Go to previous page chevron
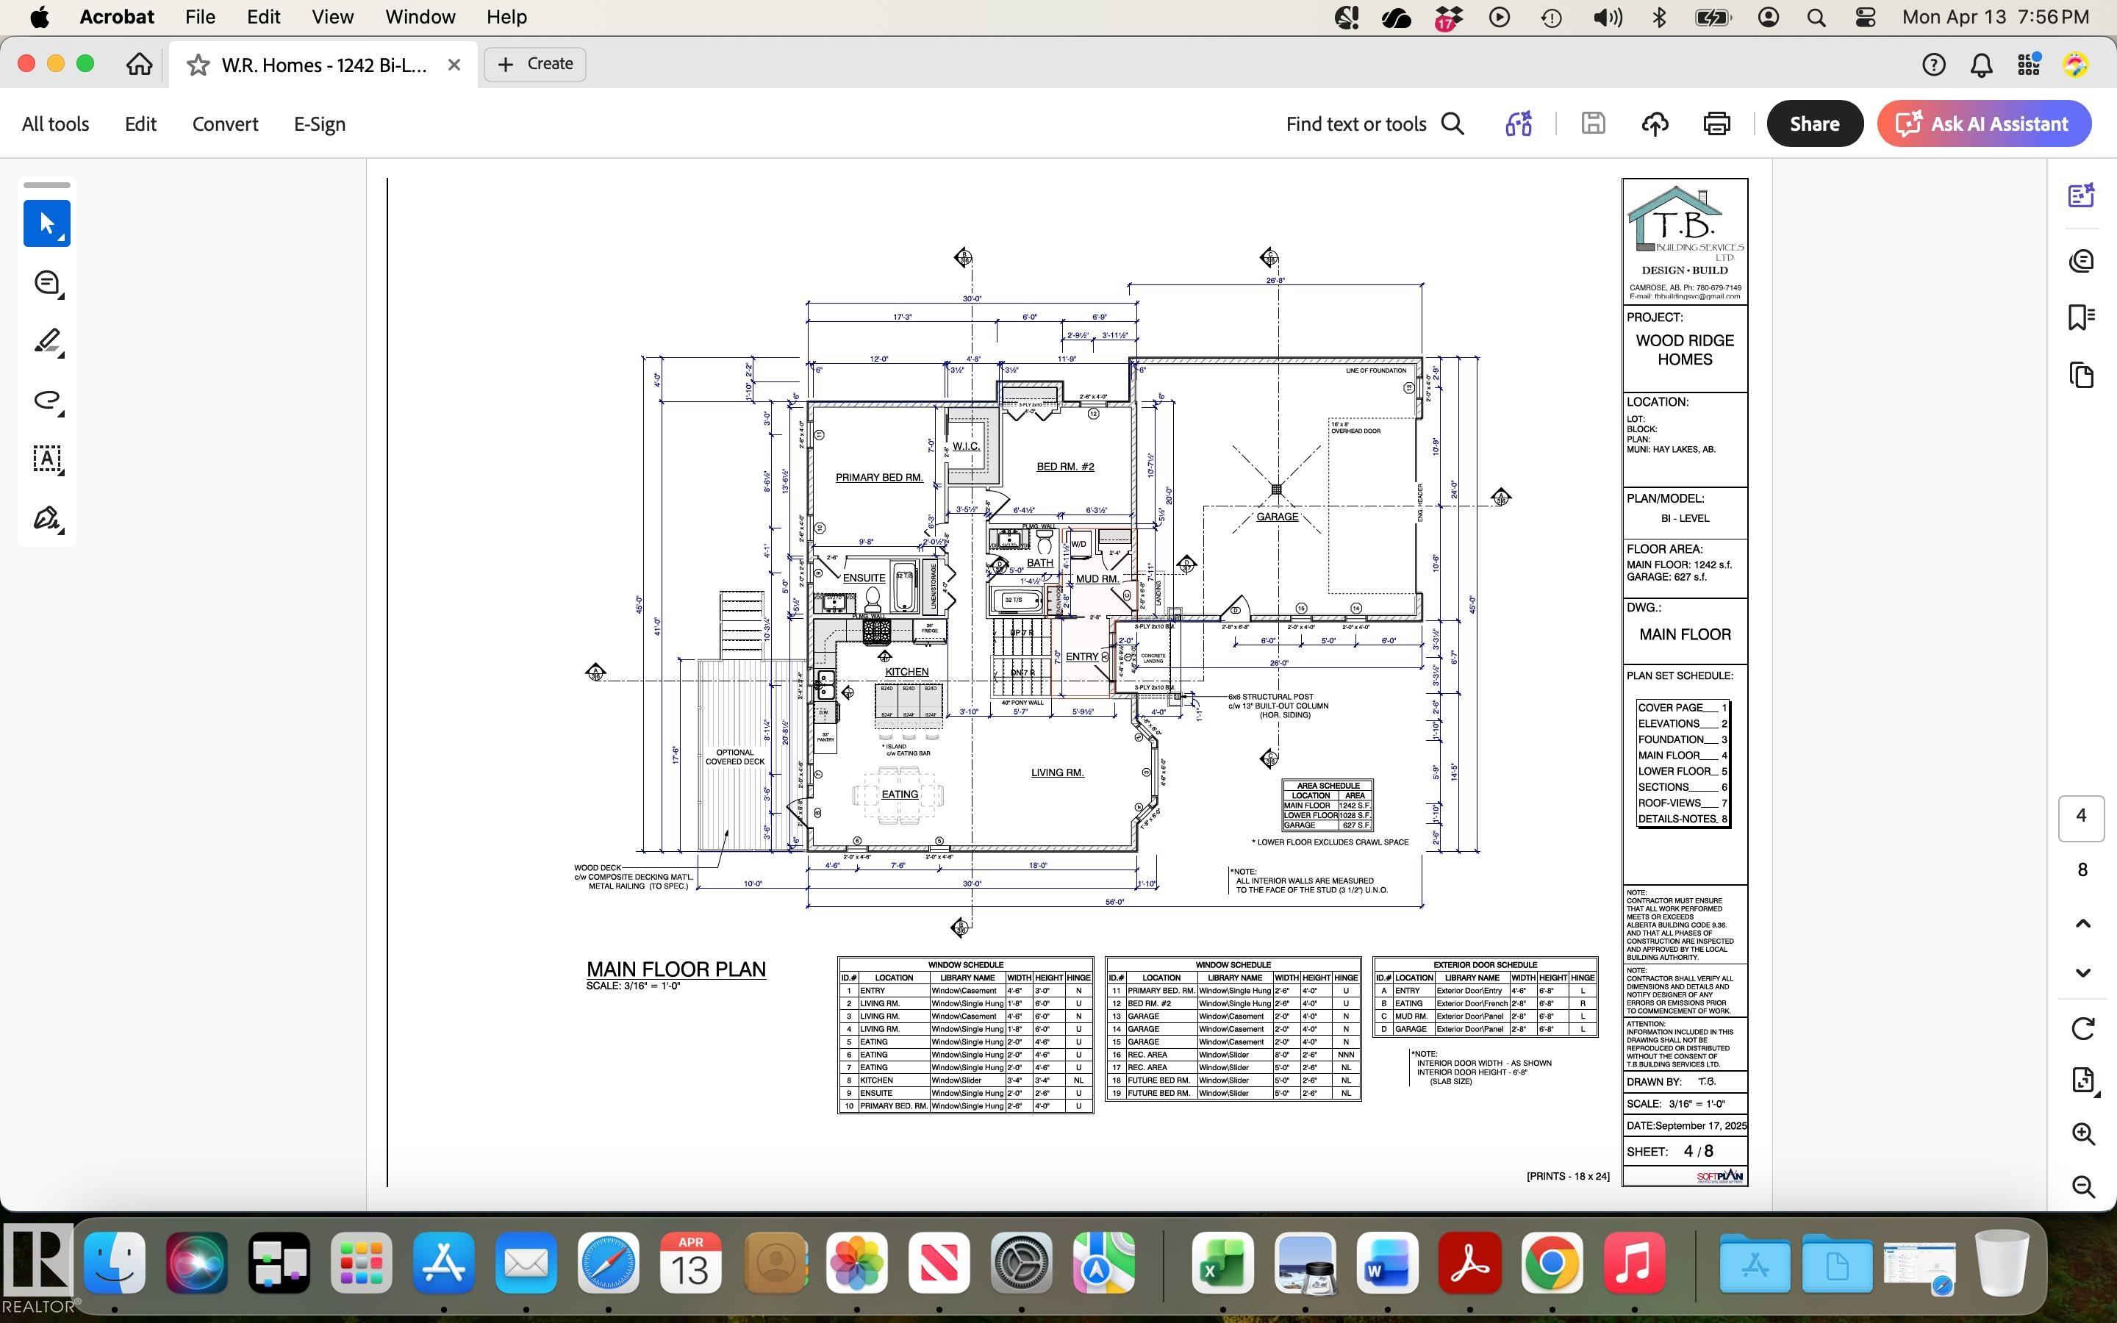Viewport: 2117px width, 1323px height. pyautogui.click(x=2082, y=923)
